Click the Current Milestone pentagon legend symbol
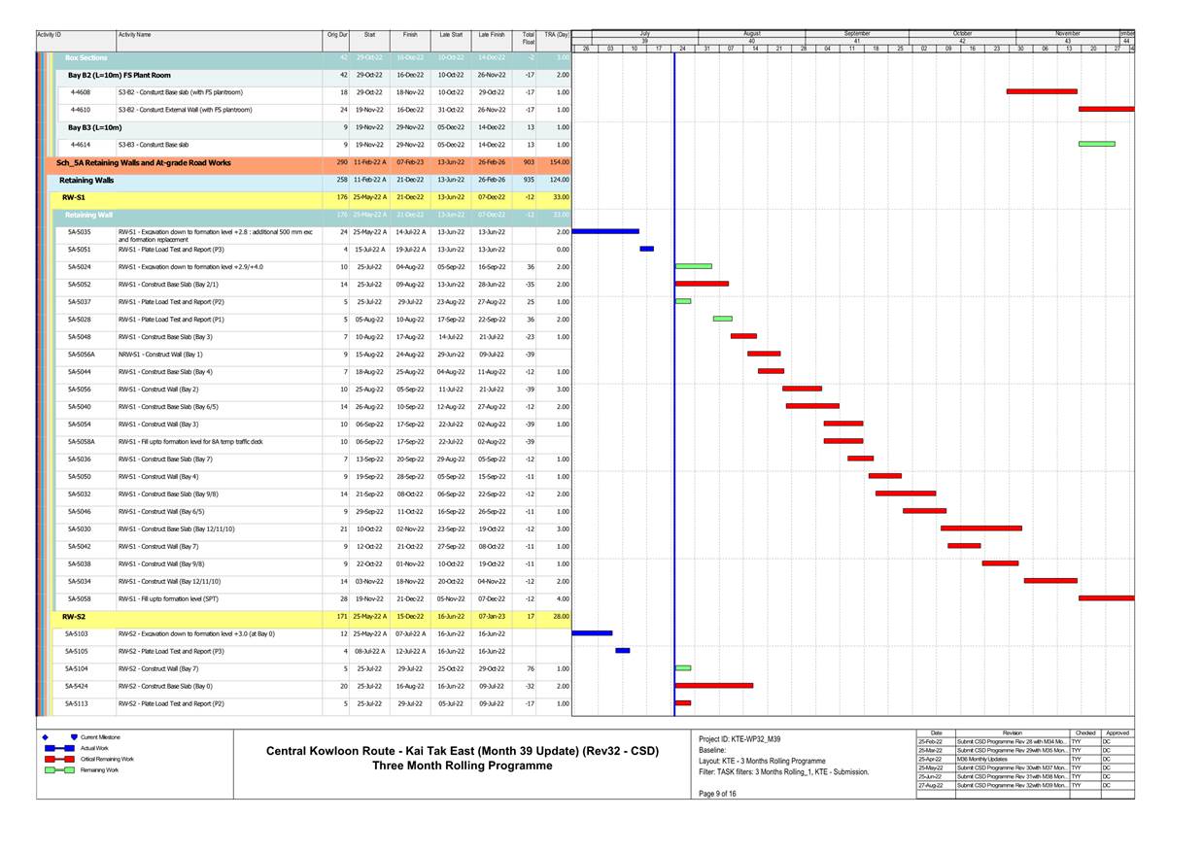1203x851 pixels. click(74, 737)
